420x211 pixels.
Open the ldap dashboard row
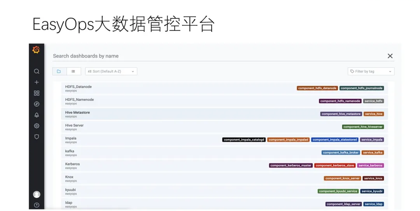click(224, 204)
